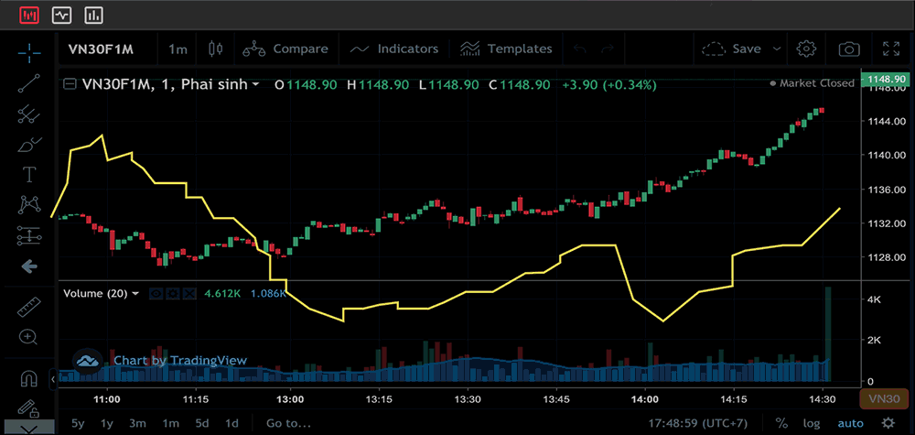Image resolution: width=915 pixels, height=435 pixels.
Task: Select the crosshair cursor tool
Action: coord(29,50)
